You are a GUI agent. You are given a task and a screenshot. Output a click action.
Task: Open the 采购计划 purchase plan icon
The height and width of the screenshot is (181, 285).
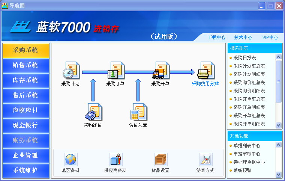tap(71, 70)
